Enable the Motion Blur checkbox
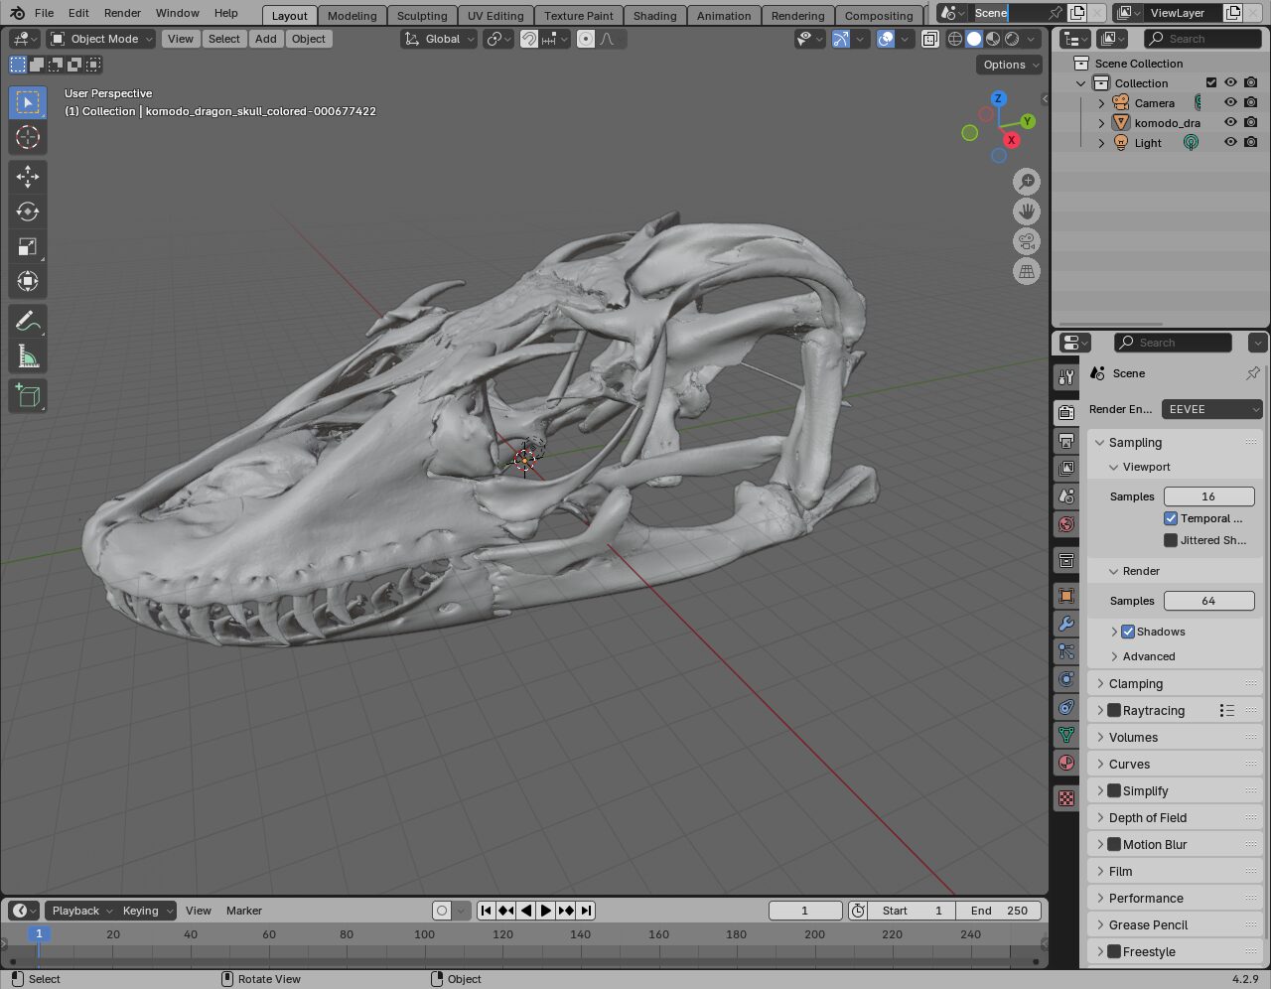 (x=1114, y=844)
